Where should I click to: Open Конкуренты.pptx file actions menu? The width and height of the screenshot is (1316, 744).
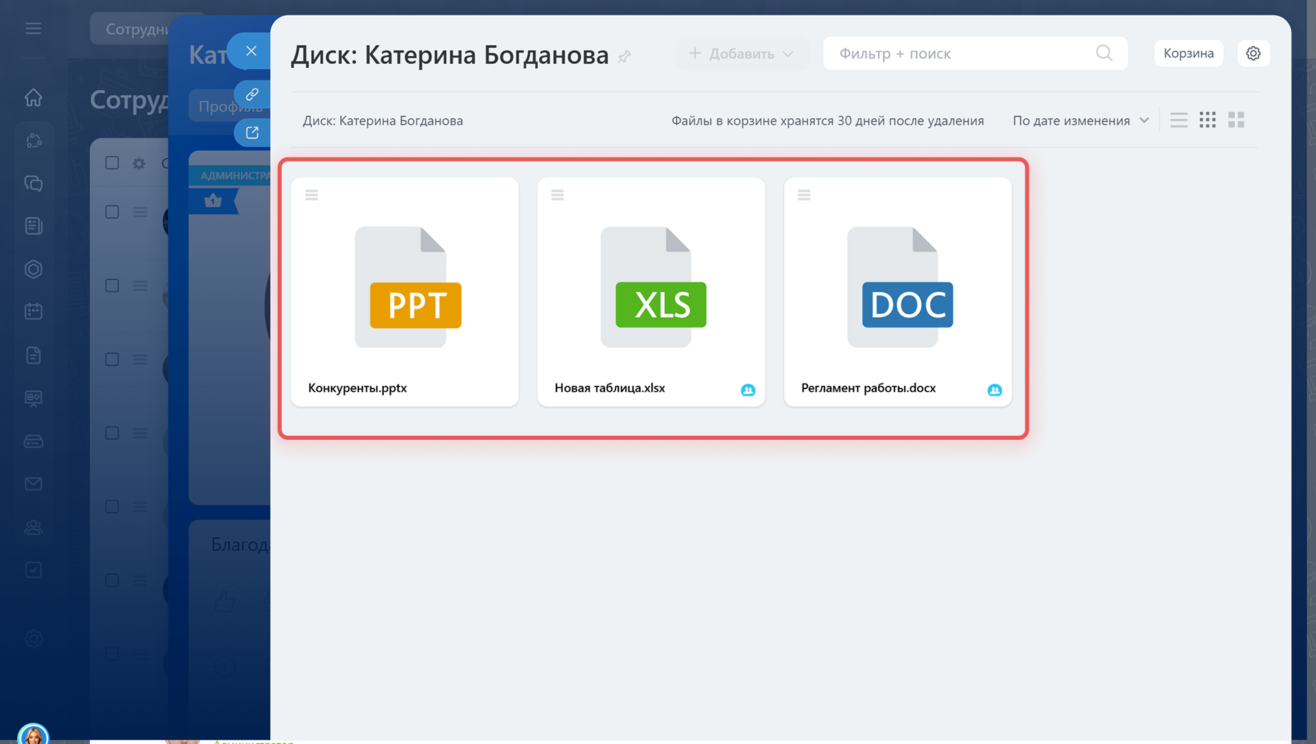coord(312,195)
